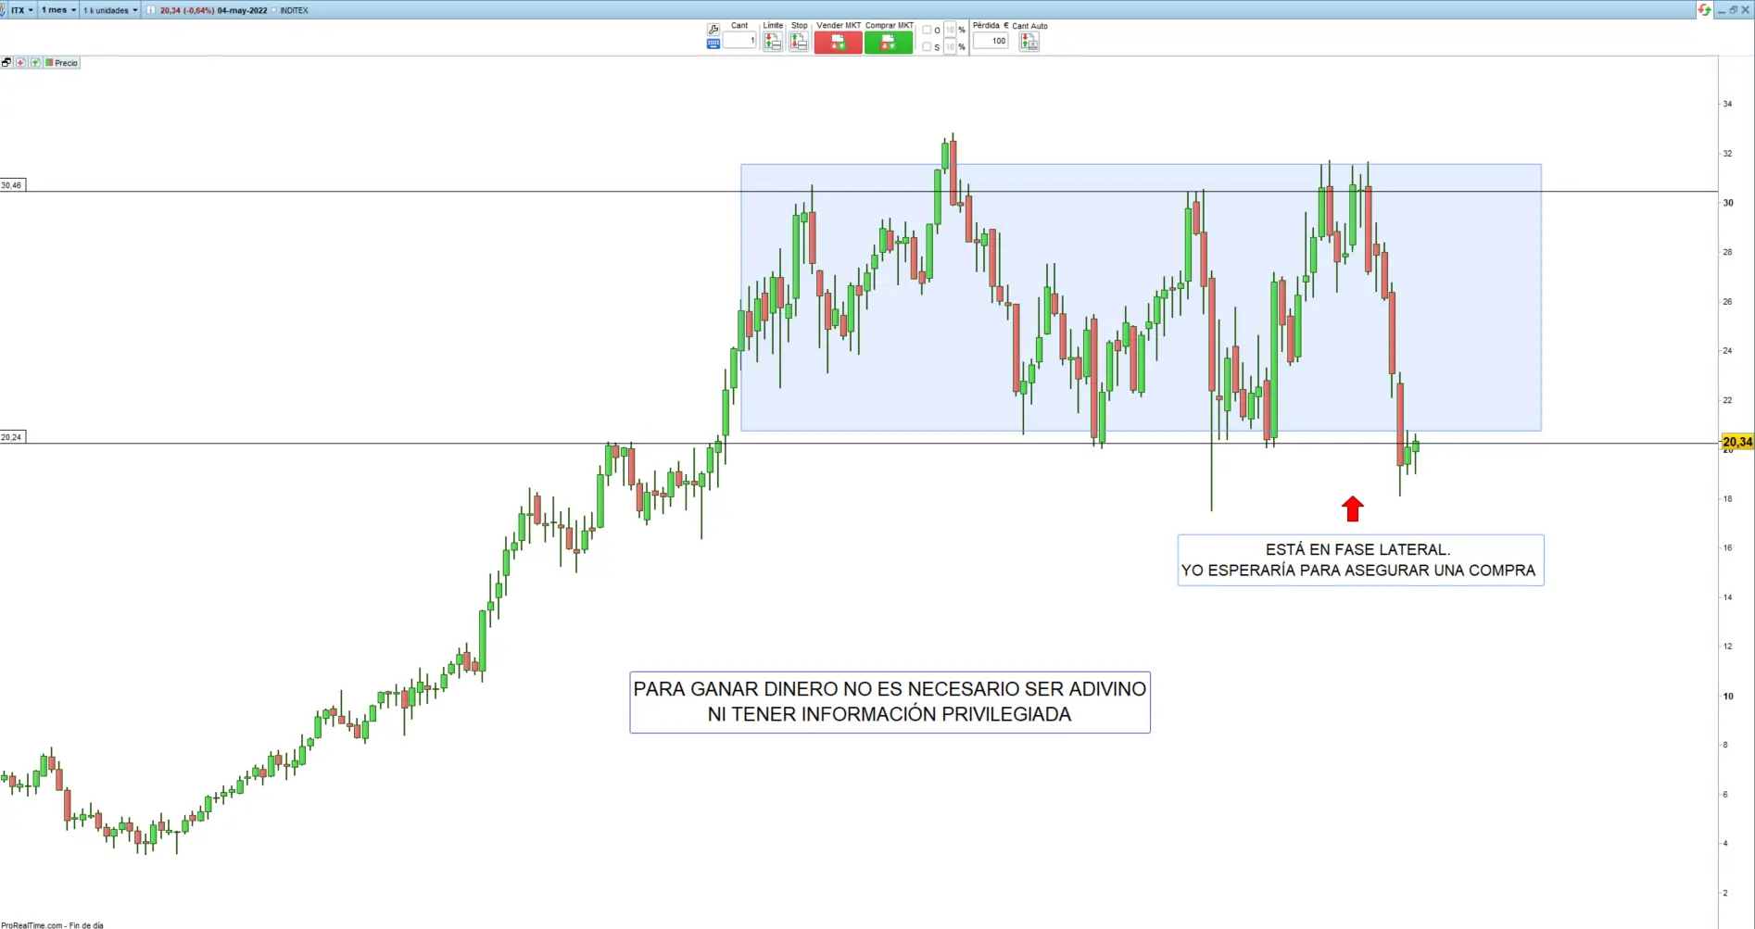1755x929 pixels.
Task: Open the Cant Auto calculator icon
Action: click(1029, 42)
